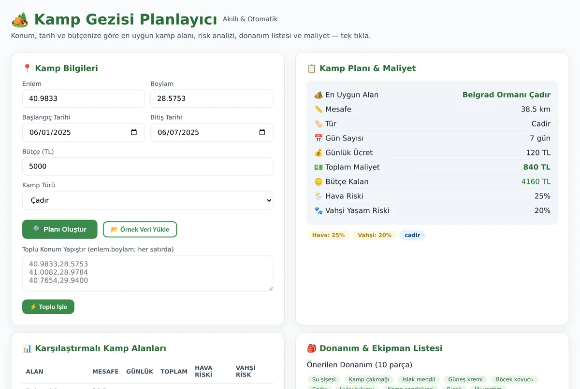
Task: Click the Bitiş Tarihi date field
Action: click(212, 132)
